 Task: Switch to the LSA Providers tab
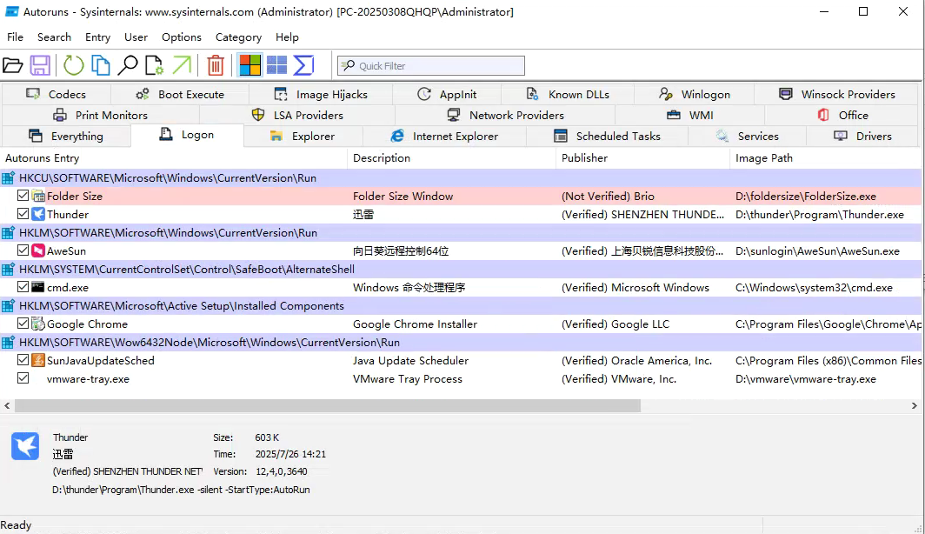tap(297, 115)
